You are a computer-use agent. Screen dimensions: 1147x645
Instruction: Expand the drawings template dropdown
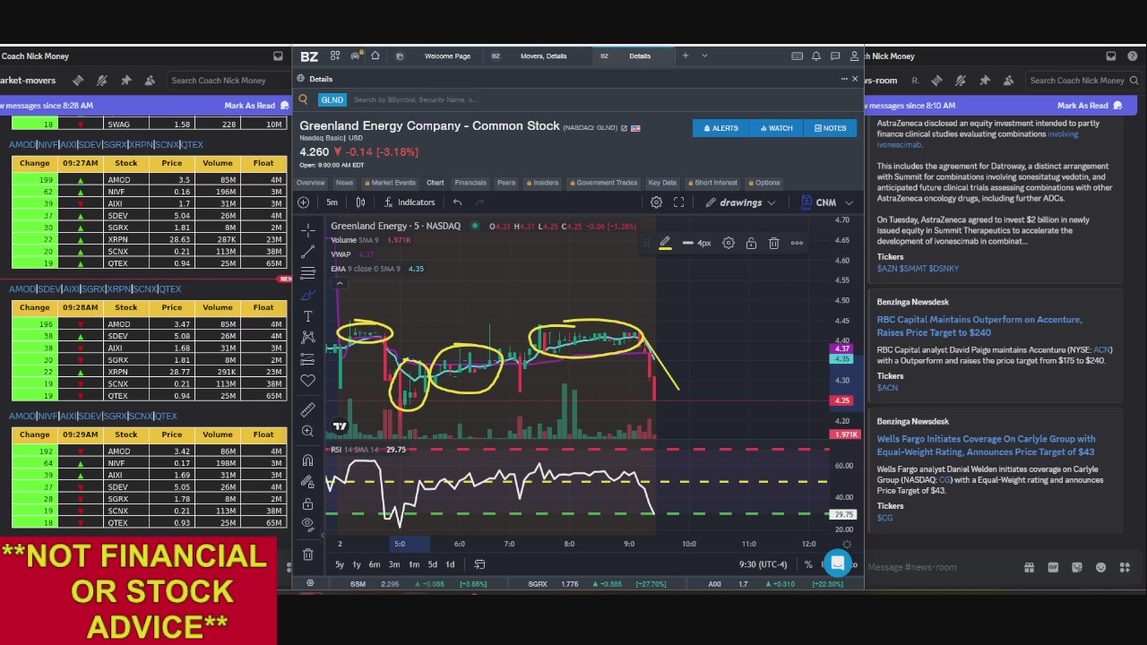point(771,202)
